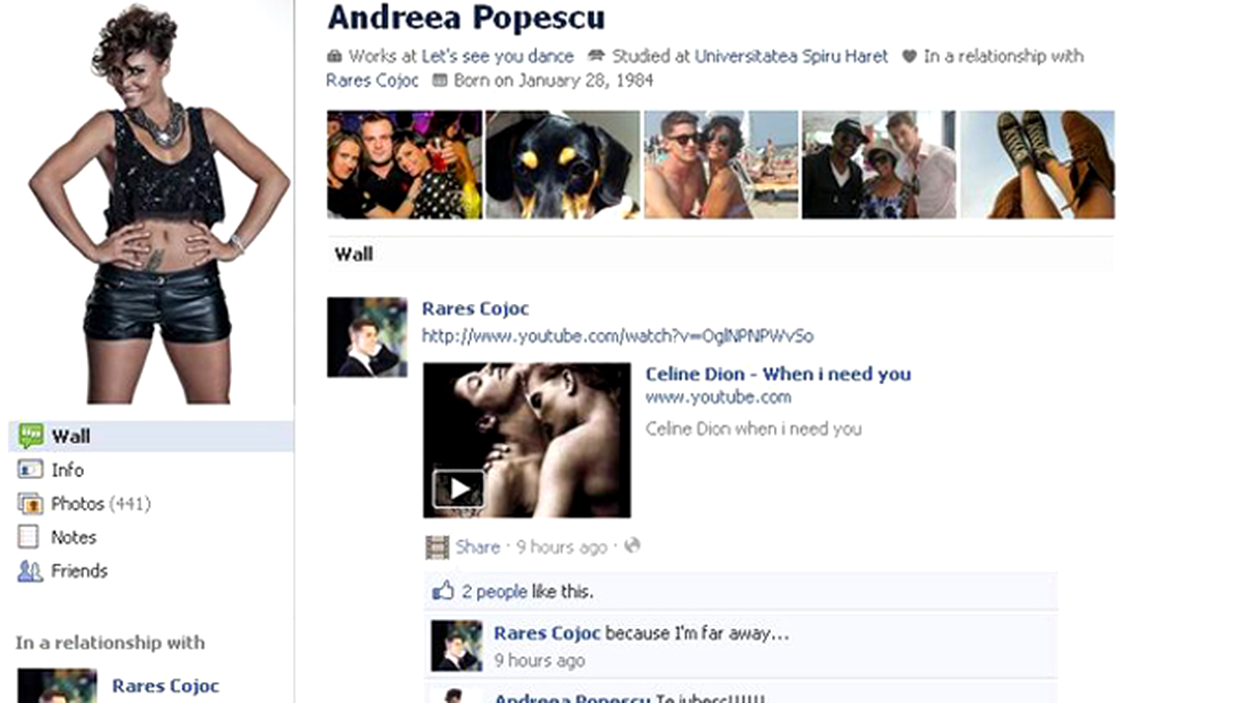Click the Let's see you dance workplace link
This screenshot has width=1244, height=703.
[x=497, y=56]
